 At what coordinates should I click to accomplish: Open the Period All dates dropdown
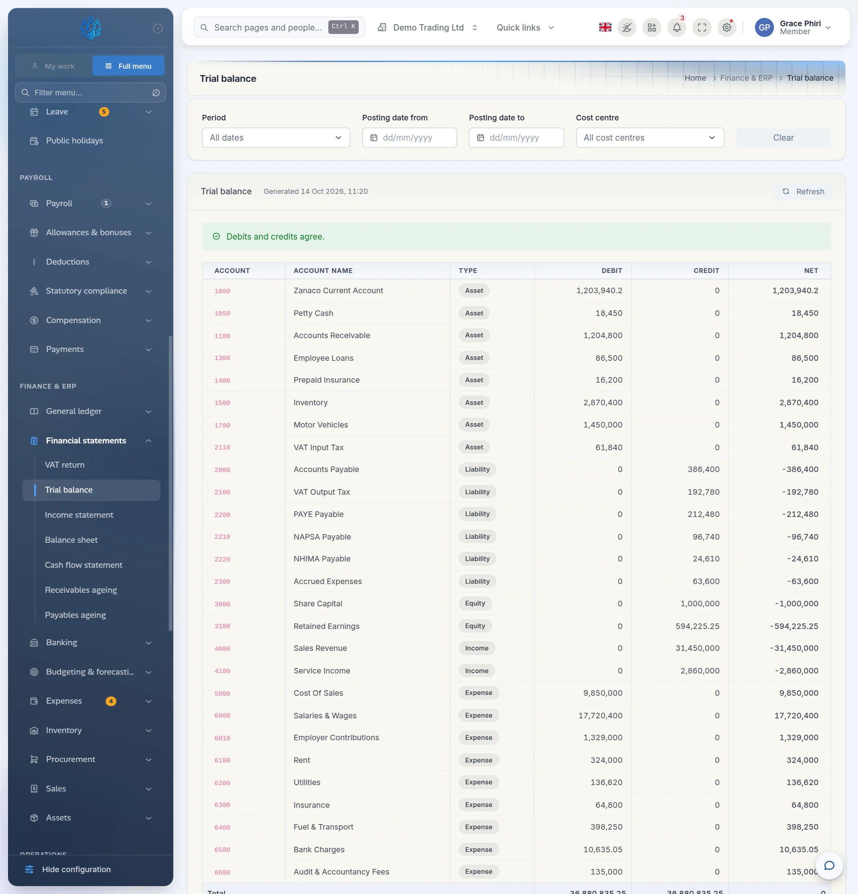point(276,138)
